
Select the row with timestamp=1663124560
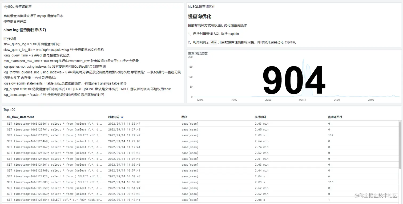pos(200,159)
